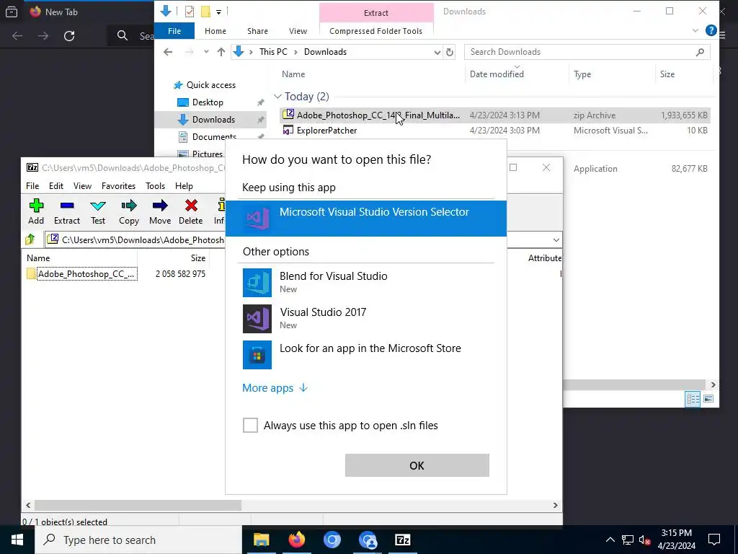Open Desktop in Quick access
The image size is (738, 554).
tap(208, 102)
